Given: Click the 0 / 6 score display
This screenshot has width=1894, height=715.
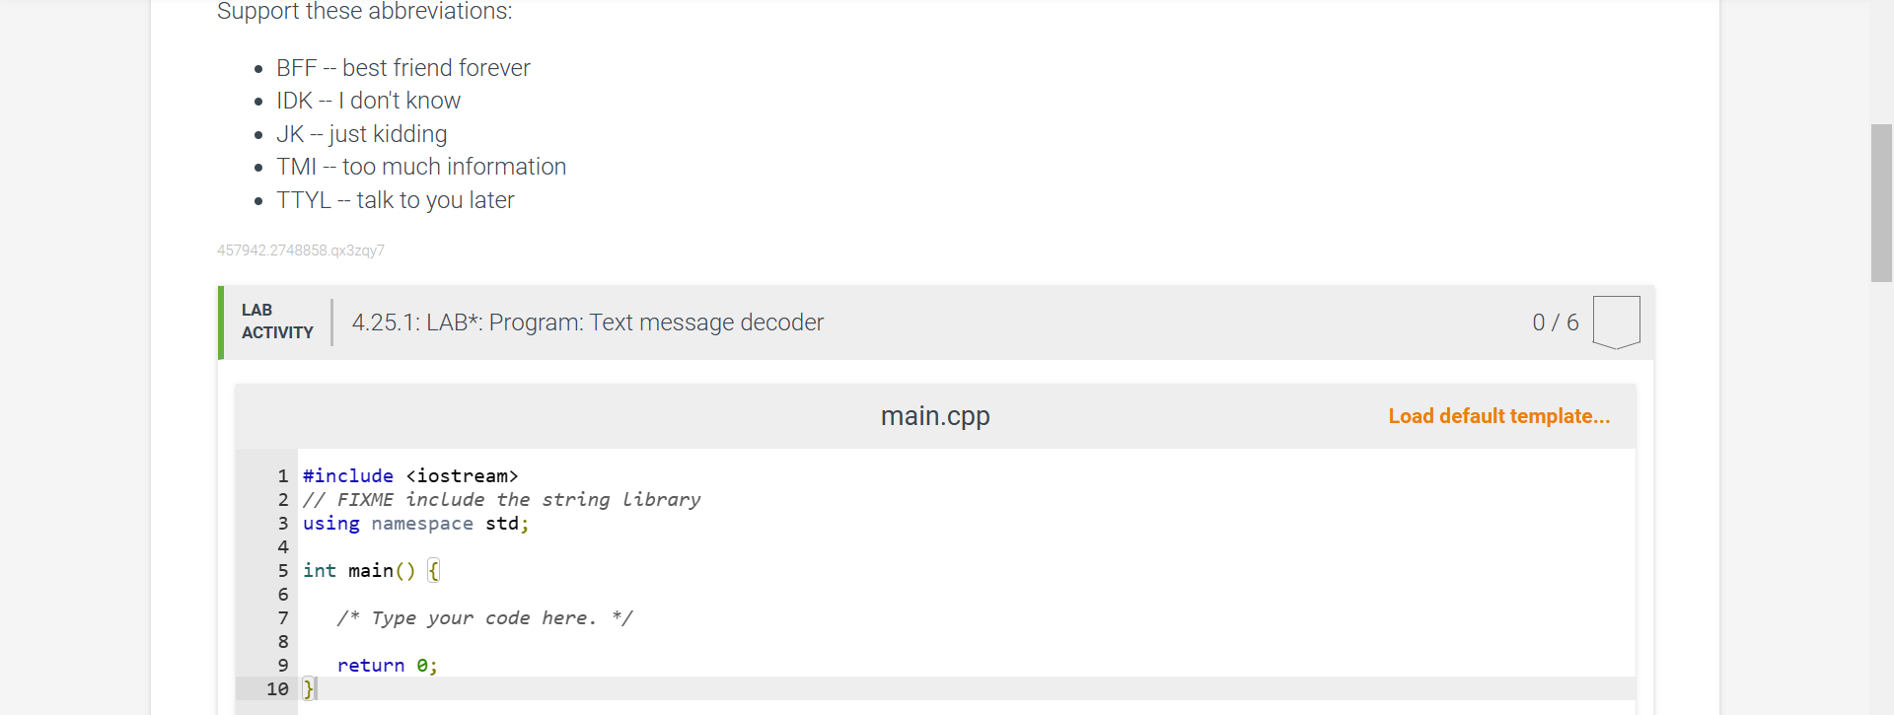Looking at the screenshot, I should coord(1555,322).
